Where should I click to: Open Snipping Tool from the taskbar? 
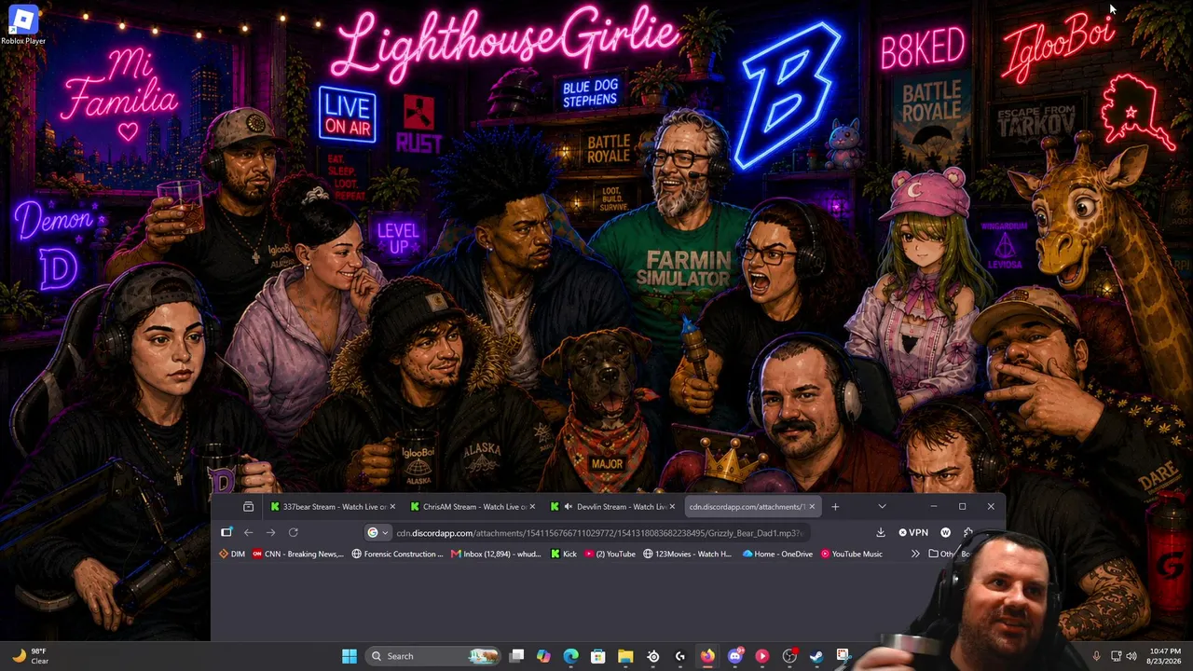(843, 656)
